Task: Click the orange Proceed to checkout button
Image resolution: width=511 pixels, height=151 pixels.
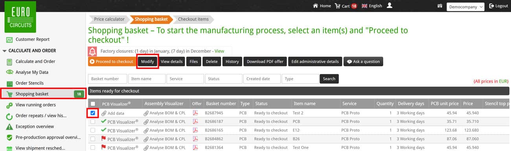Action: coord(112,61)
